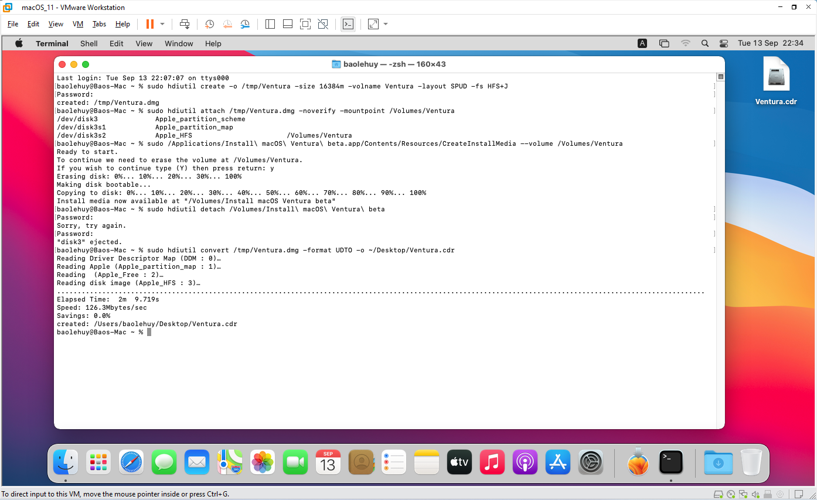The height and width of the screenshot is (500, 817).
Task: Open Calendar showing SEP 13
Action: tap(328, 463)
